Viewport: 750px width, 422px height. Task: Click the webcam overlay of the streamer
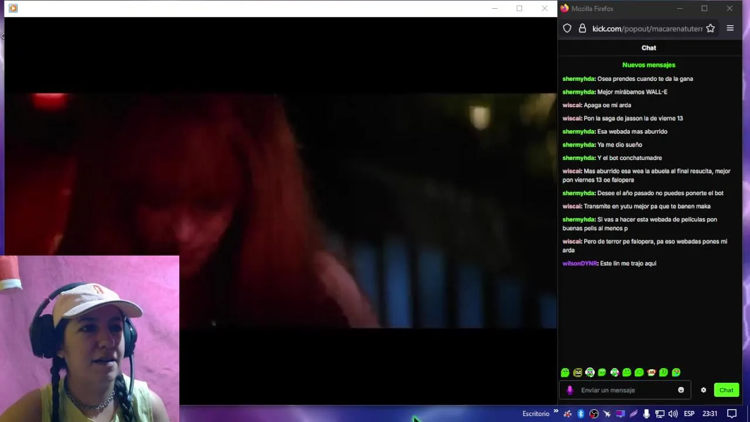pyautogui.click(x=90, y=339)
